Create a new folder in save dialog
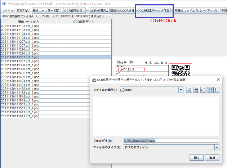Screen dimensions: 227x168 tap(203, 90)
